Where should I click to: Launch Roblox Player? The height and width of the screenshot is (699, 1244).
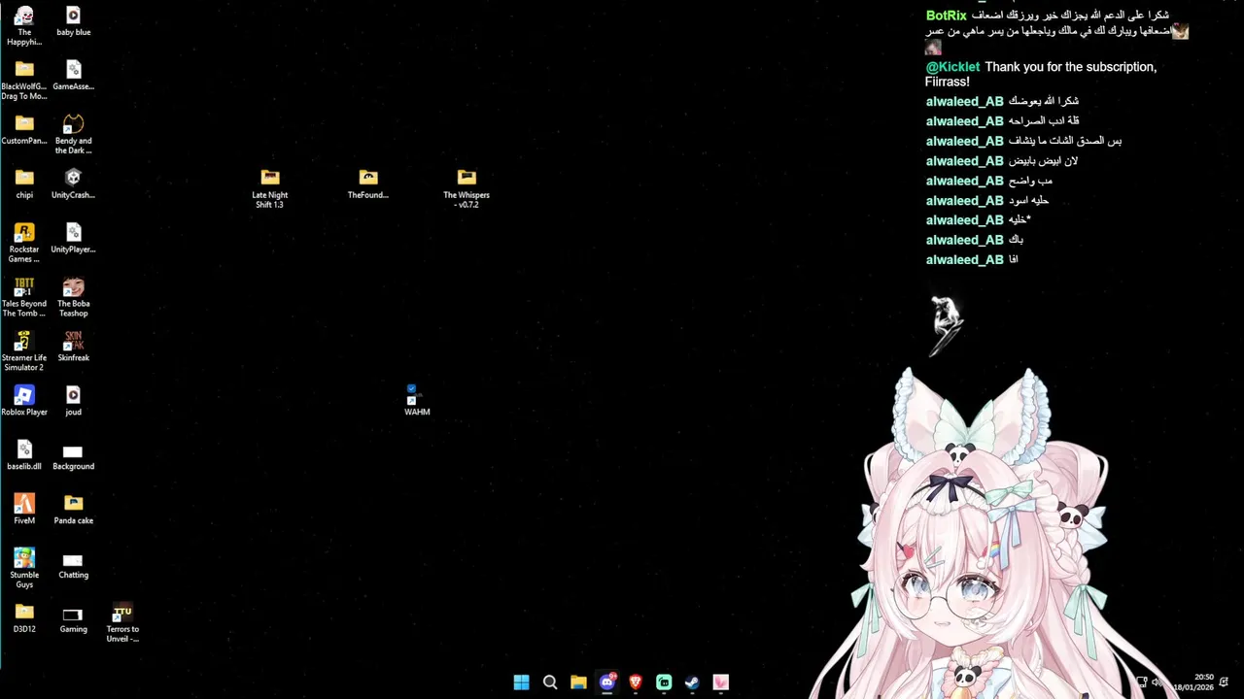coord(24,402)
